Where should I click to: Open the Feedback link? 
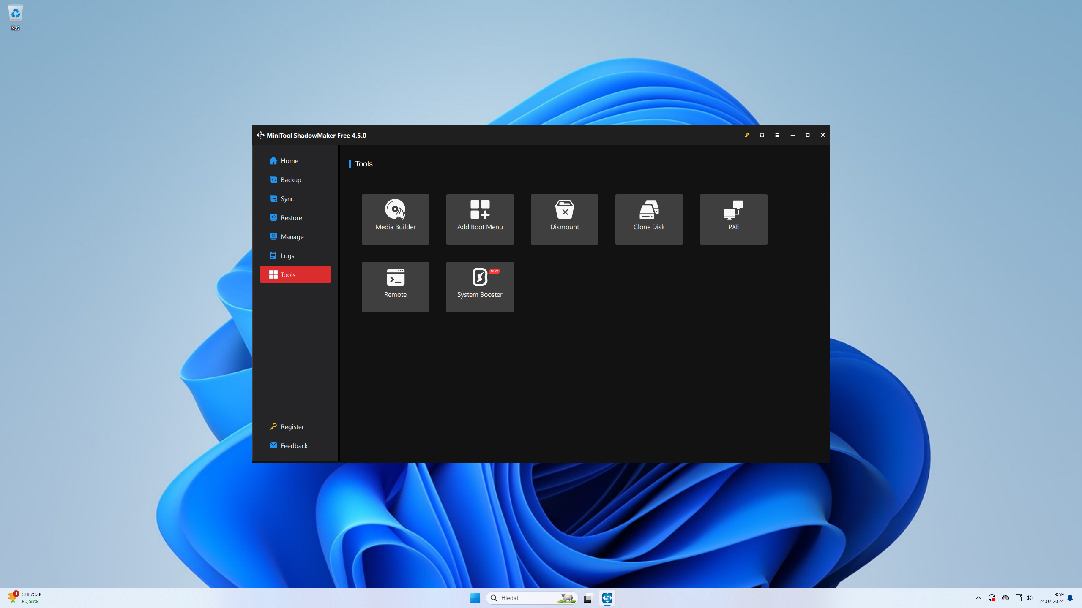[x=294, y=445]
